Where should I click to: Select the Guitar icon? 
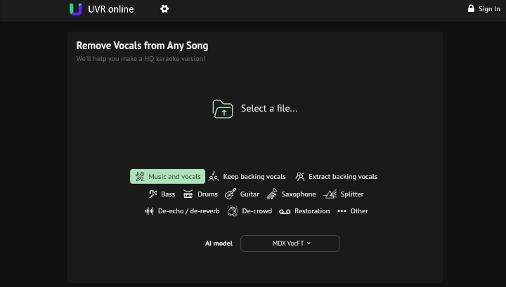231,194
